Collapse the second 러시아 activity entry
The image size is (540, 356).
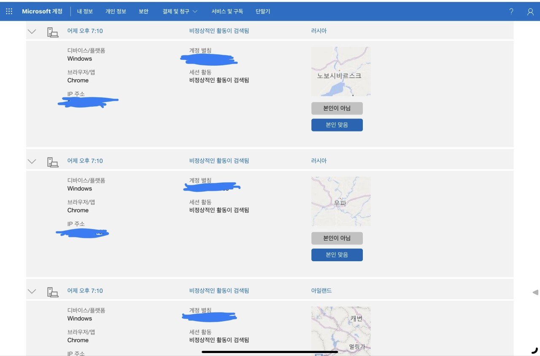[x=32, y=161]
